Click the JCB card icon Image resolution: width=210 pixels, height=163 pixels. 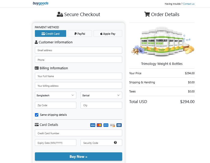click(119, 125)
